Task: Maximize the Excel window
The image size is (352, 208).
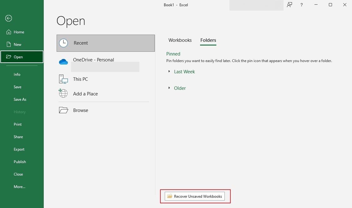Action: [330, 5]
